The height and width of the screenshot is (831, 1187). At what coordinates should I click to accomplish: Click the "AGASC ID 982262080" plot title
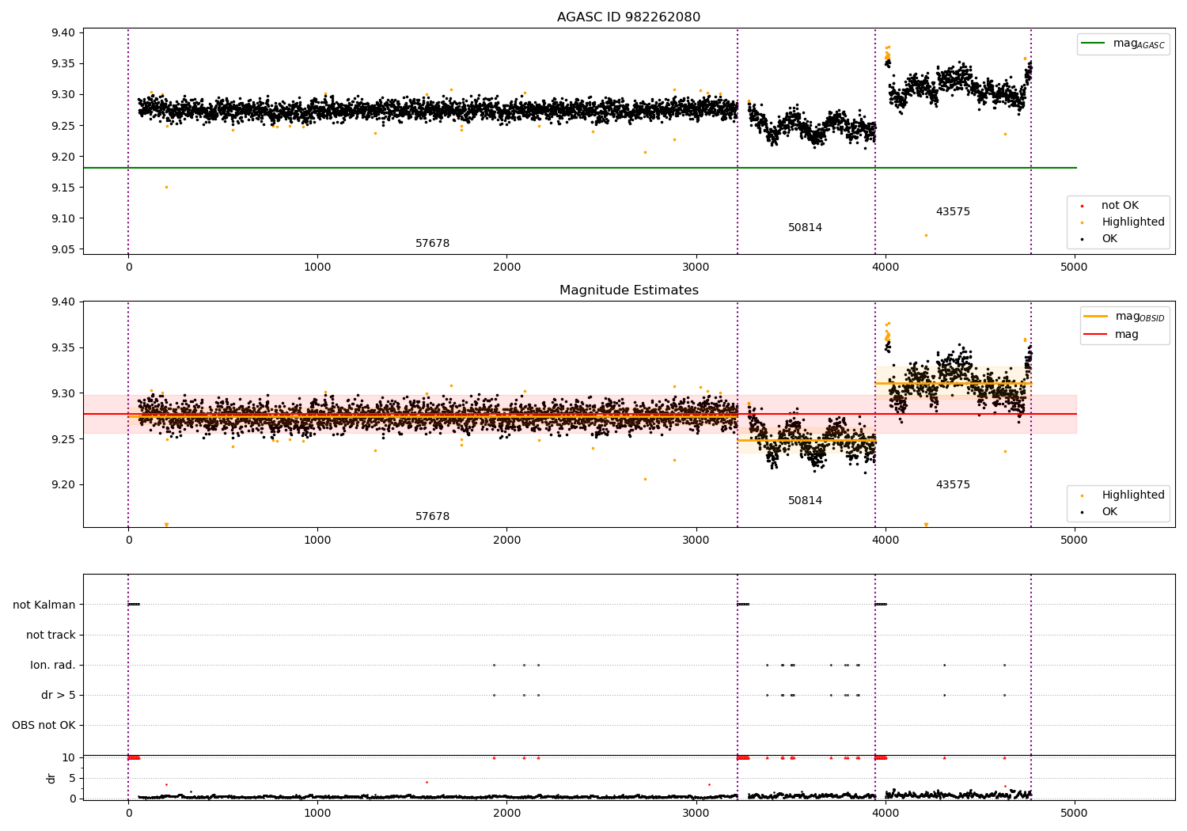pos(628,17)
